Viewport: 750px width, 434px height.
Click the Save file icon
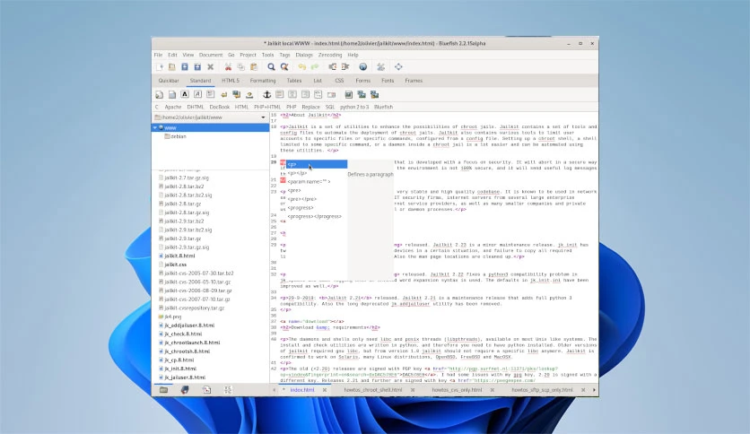pyautogui.click(x=185, y=67)
